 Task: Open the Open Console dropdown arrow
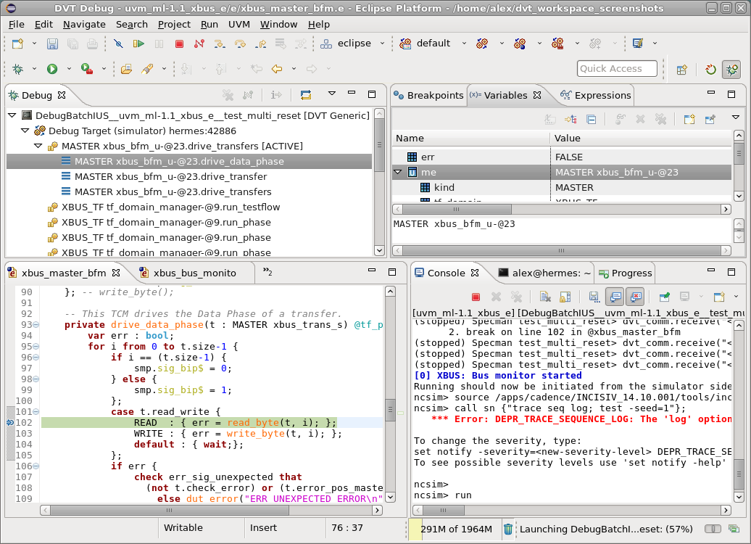736,296
